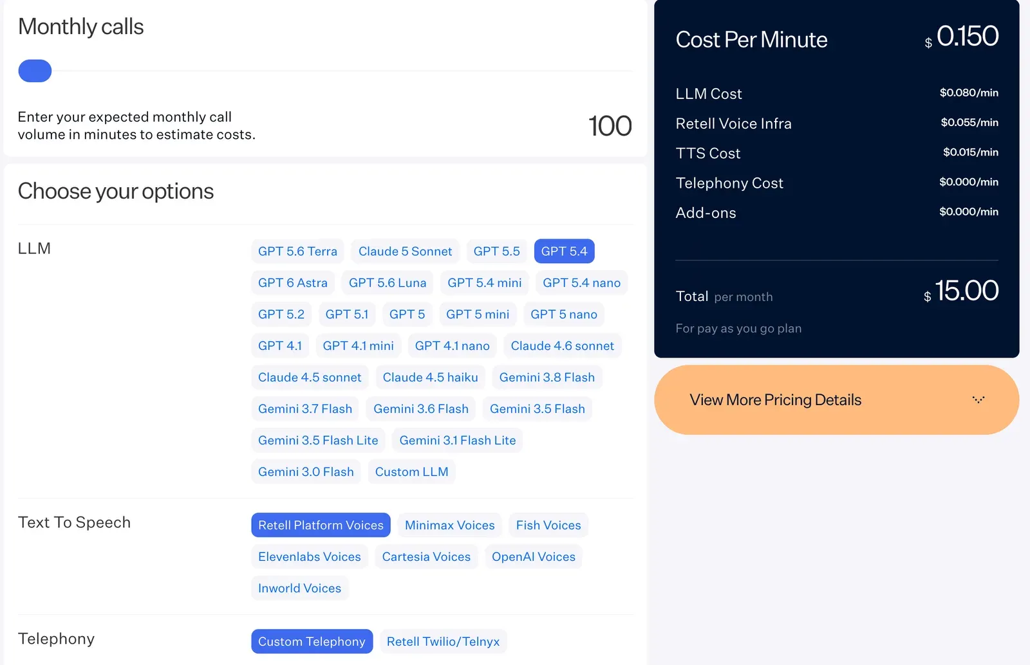Select the Claude 5 Sonnet LLM option
The width and height of the screenshot is (1030, 665).
[405, 251]
